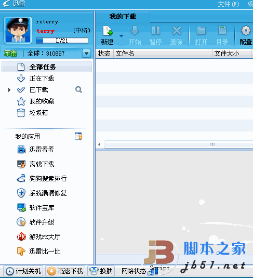Open 系统漏洞修复 shield app

pyautogui.click(x=48, y=193)
